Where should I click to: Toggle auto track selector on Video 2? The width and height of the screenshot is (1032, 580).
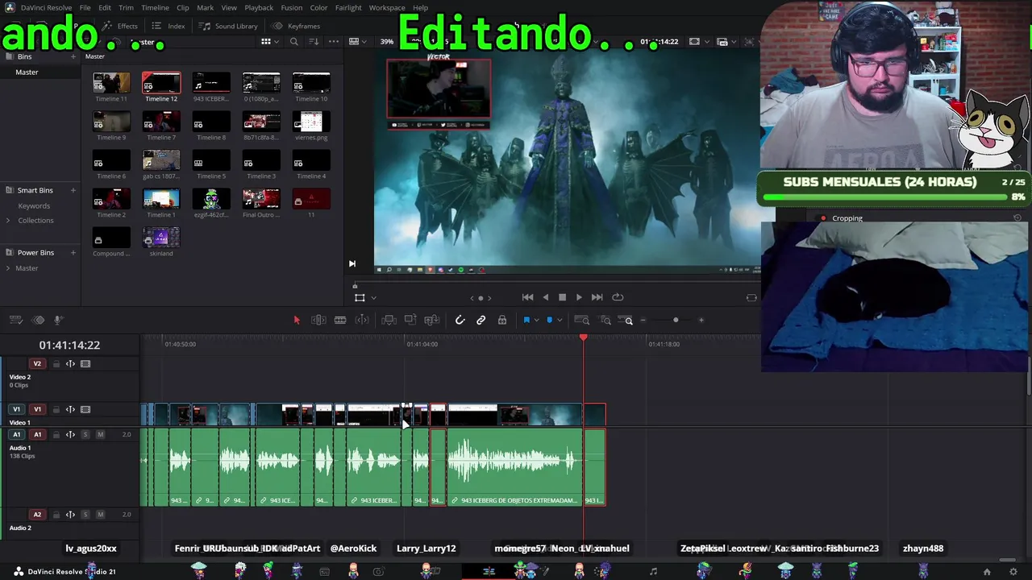70,364
